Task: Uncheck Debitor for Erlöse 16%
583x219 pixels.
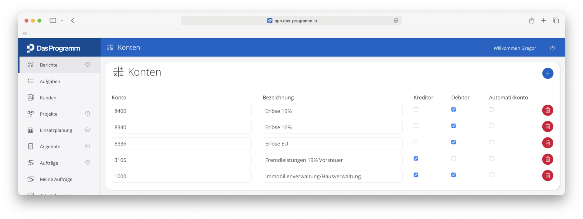Action: pos(453,126)
